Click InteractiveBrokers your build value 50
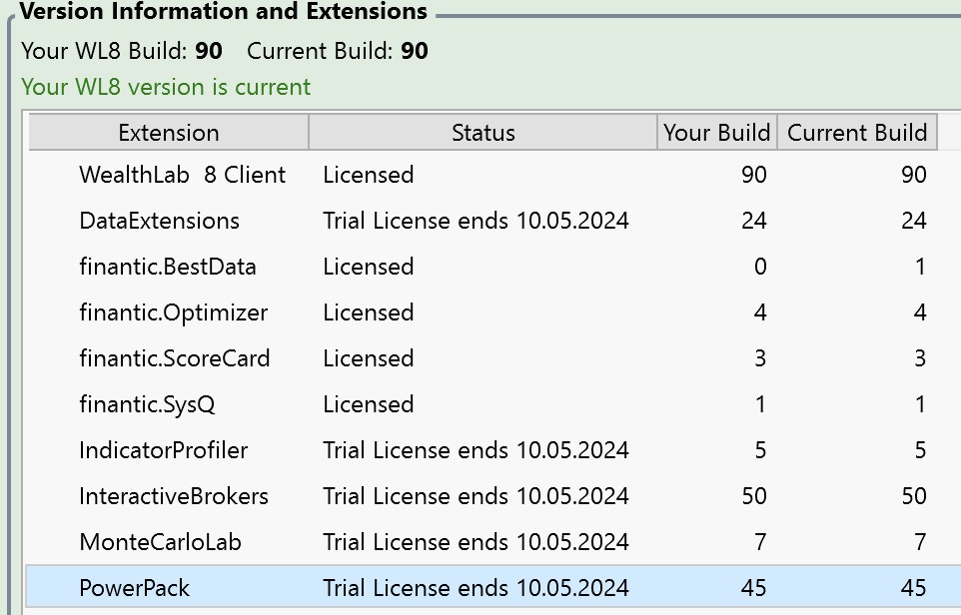Image resolution: width=961 pixels, height=615 pixels. [x=753, y=496]
